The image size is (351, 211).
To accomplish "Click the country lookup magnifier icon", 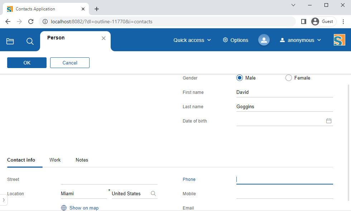I will tap(153, 193).
